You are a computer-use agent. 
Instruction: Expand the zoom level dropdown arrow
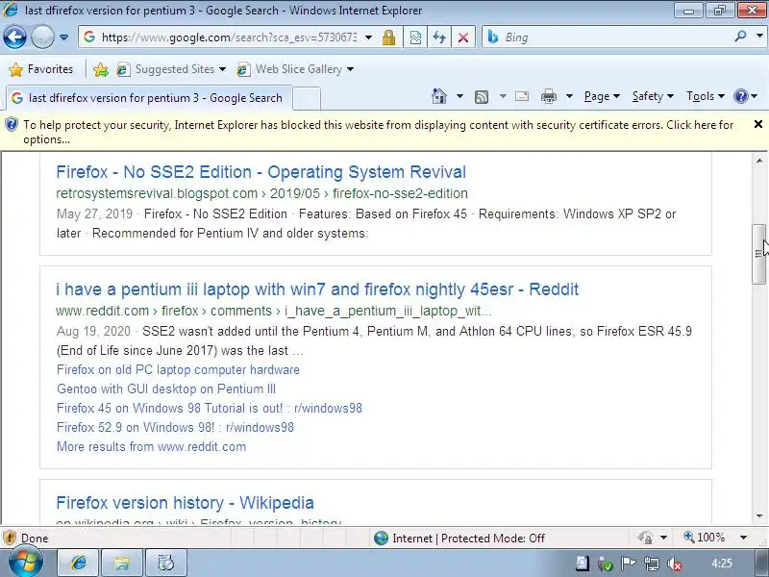743,538
